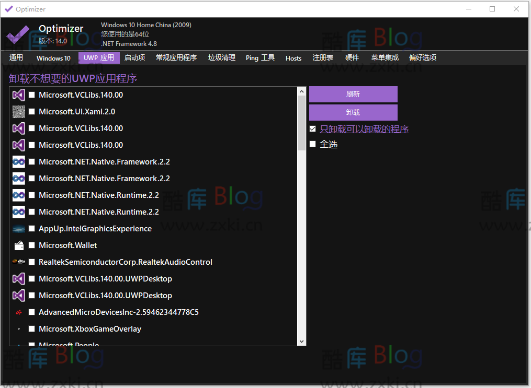Switch to the 启动项 tab
Image resolution: width=531 pixels, height=388 pixels.
click(134, 58)
